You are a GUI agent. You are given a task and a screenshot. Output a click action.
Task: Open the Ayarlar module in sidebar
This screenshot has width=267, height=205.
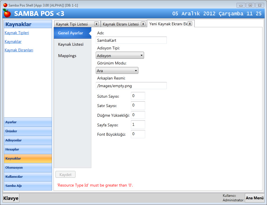point(28,122)
